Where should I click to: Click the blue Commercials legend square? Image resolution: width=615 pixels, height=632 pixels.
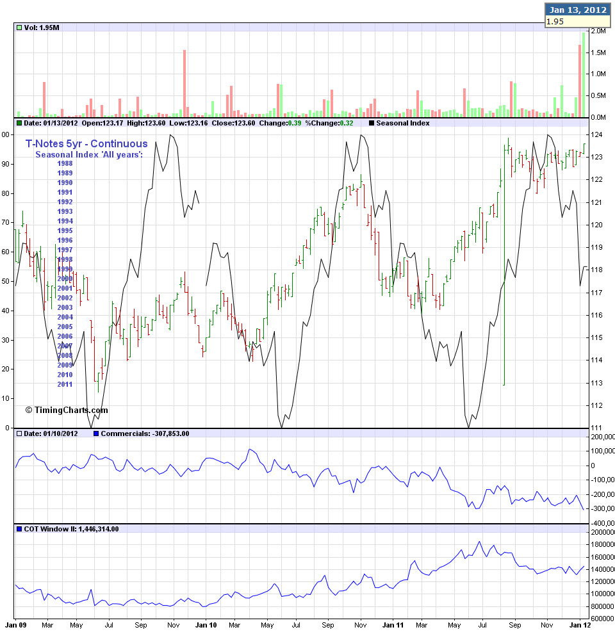coord(96,433)
